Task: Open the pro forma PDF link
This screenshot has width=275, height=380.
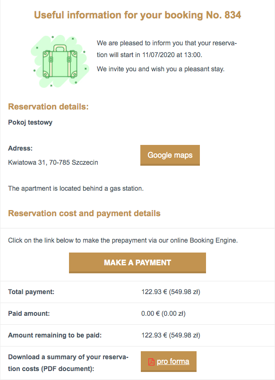Action: (x=172, y=362)
